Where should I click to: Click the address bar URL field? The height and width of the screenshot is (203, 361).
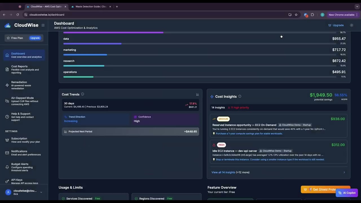click(x=155, y=15)
